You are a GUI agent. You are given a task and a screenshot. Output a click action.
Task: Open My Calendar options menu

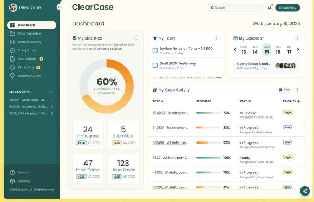pyautogui.click(x=297, y=38)
